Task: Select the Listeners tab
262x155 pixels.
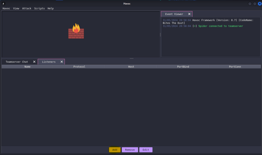Action: pos(49,62)
